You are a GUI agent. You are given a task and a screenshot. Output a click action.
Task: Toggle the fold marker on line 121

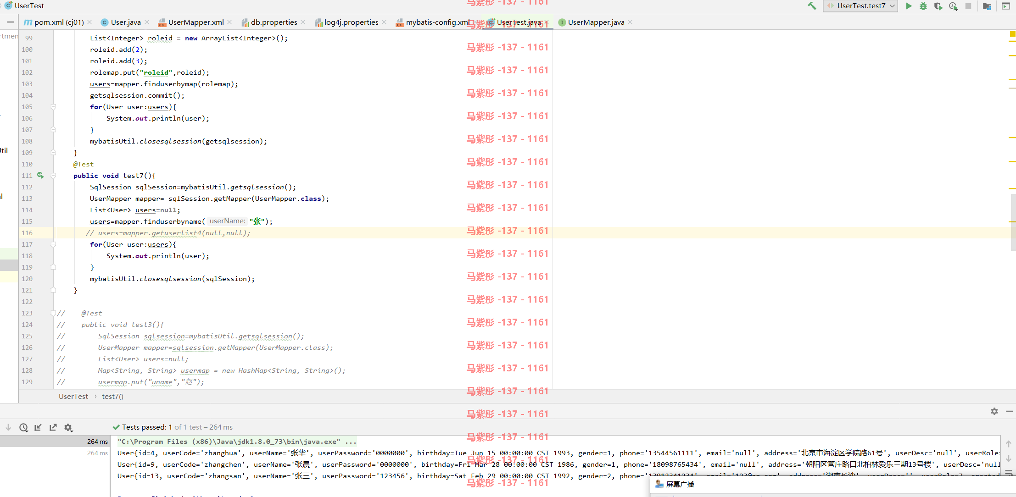(x=53, y=290)
